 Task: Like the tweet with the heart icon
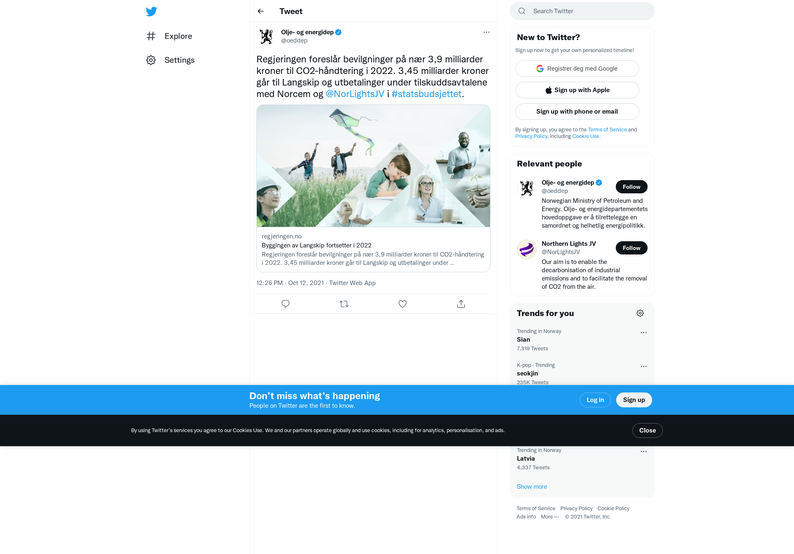[402, 304]
